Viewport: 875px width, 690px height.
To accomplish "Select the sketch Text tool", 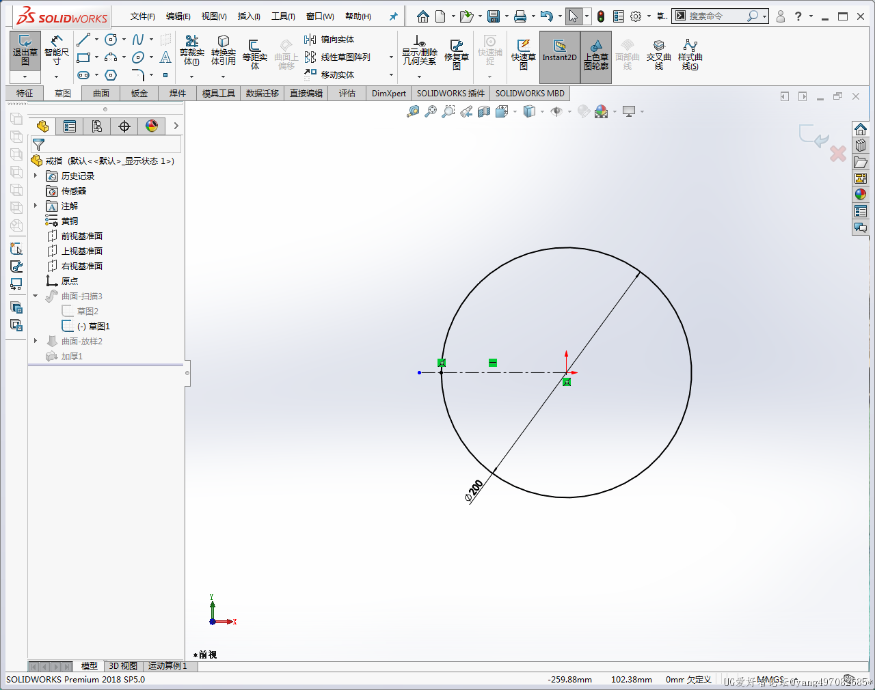I will click(x=165, y=57).
